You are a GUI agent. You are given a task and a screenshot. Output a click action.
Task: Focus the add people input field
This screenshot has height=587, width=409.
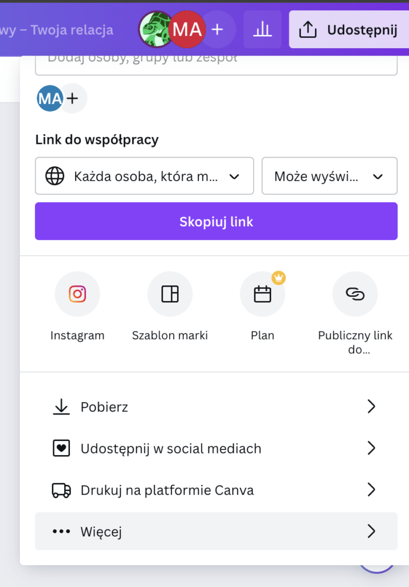coord(216,61)
